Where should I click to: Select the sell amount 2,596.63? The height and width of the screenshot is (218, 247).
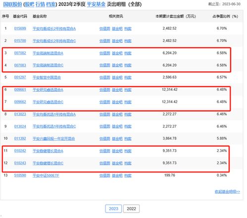169,77
